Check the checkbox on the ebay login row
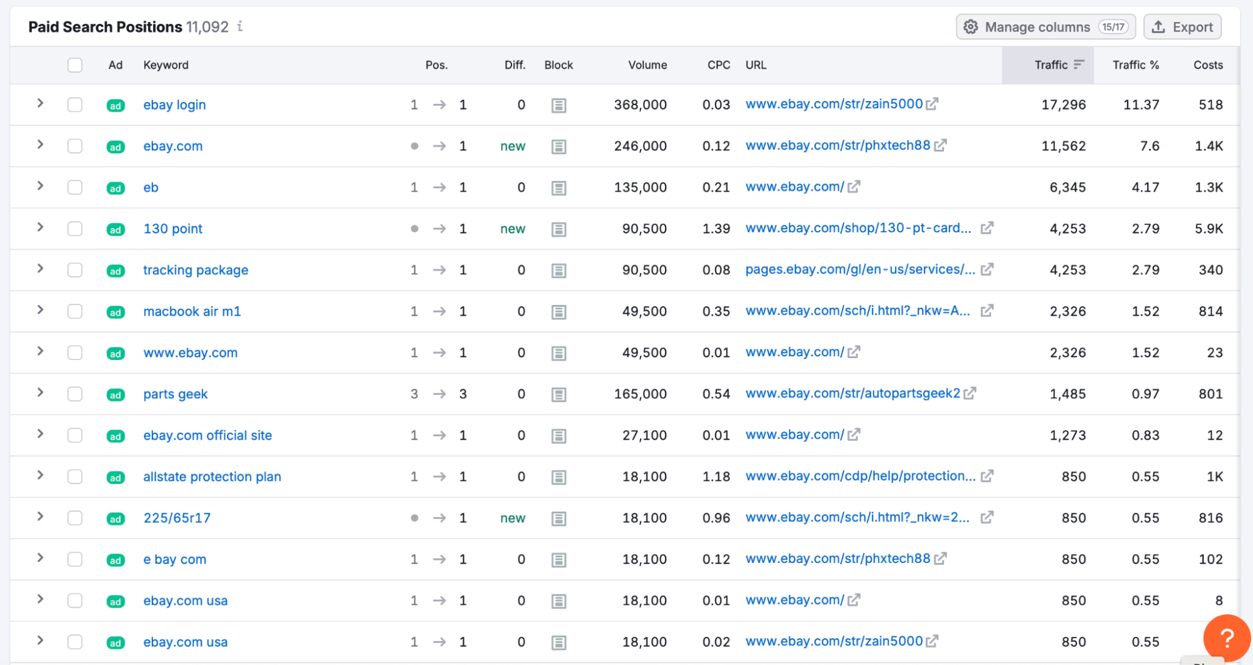This screenshot has width=1253, height=665. [x=75, y=105]
